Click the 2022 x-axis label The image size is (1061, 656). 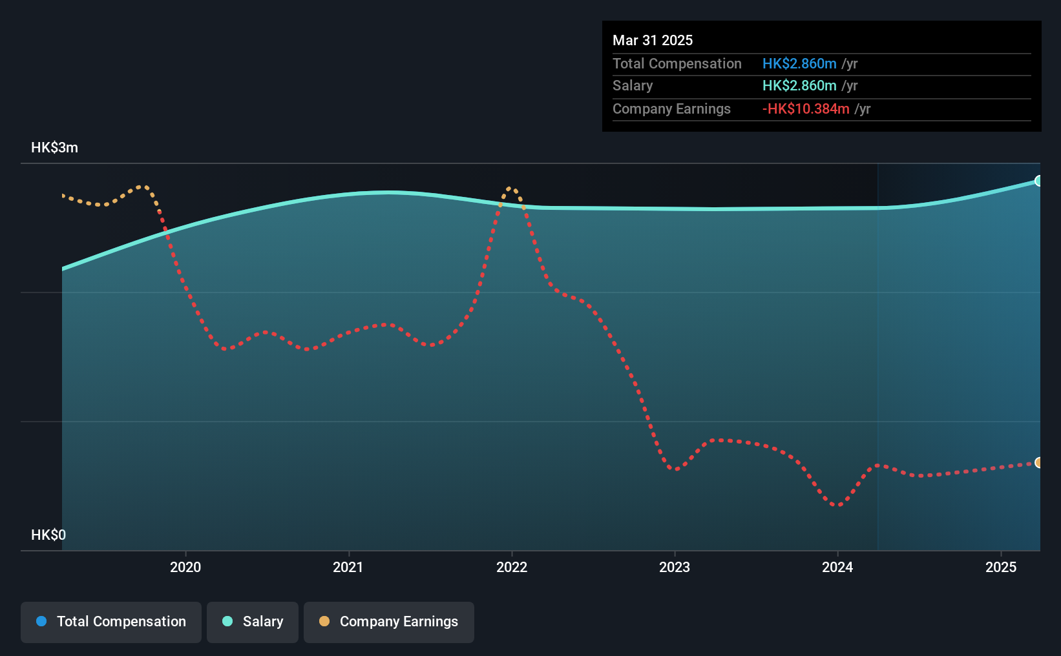512,567
